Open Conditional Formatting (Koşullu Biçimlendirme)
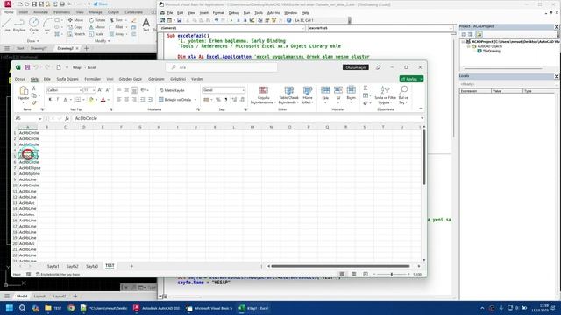The width and height of the screenshot is (561, 315). tap(263, 95)
